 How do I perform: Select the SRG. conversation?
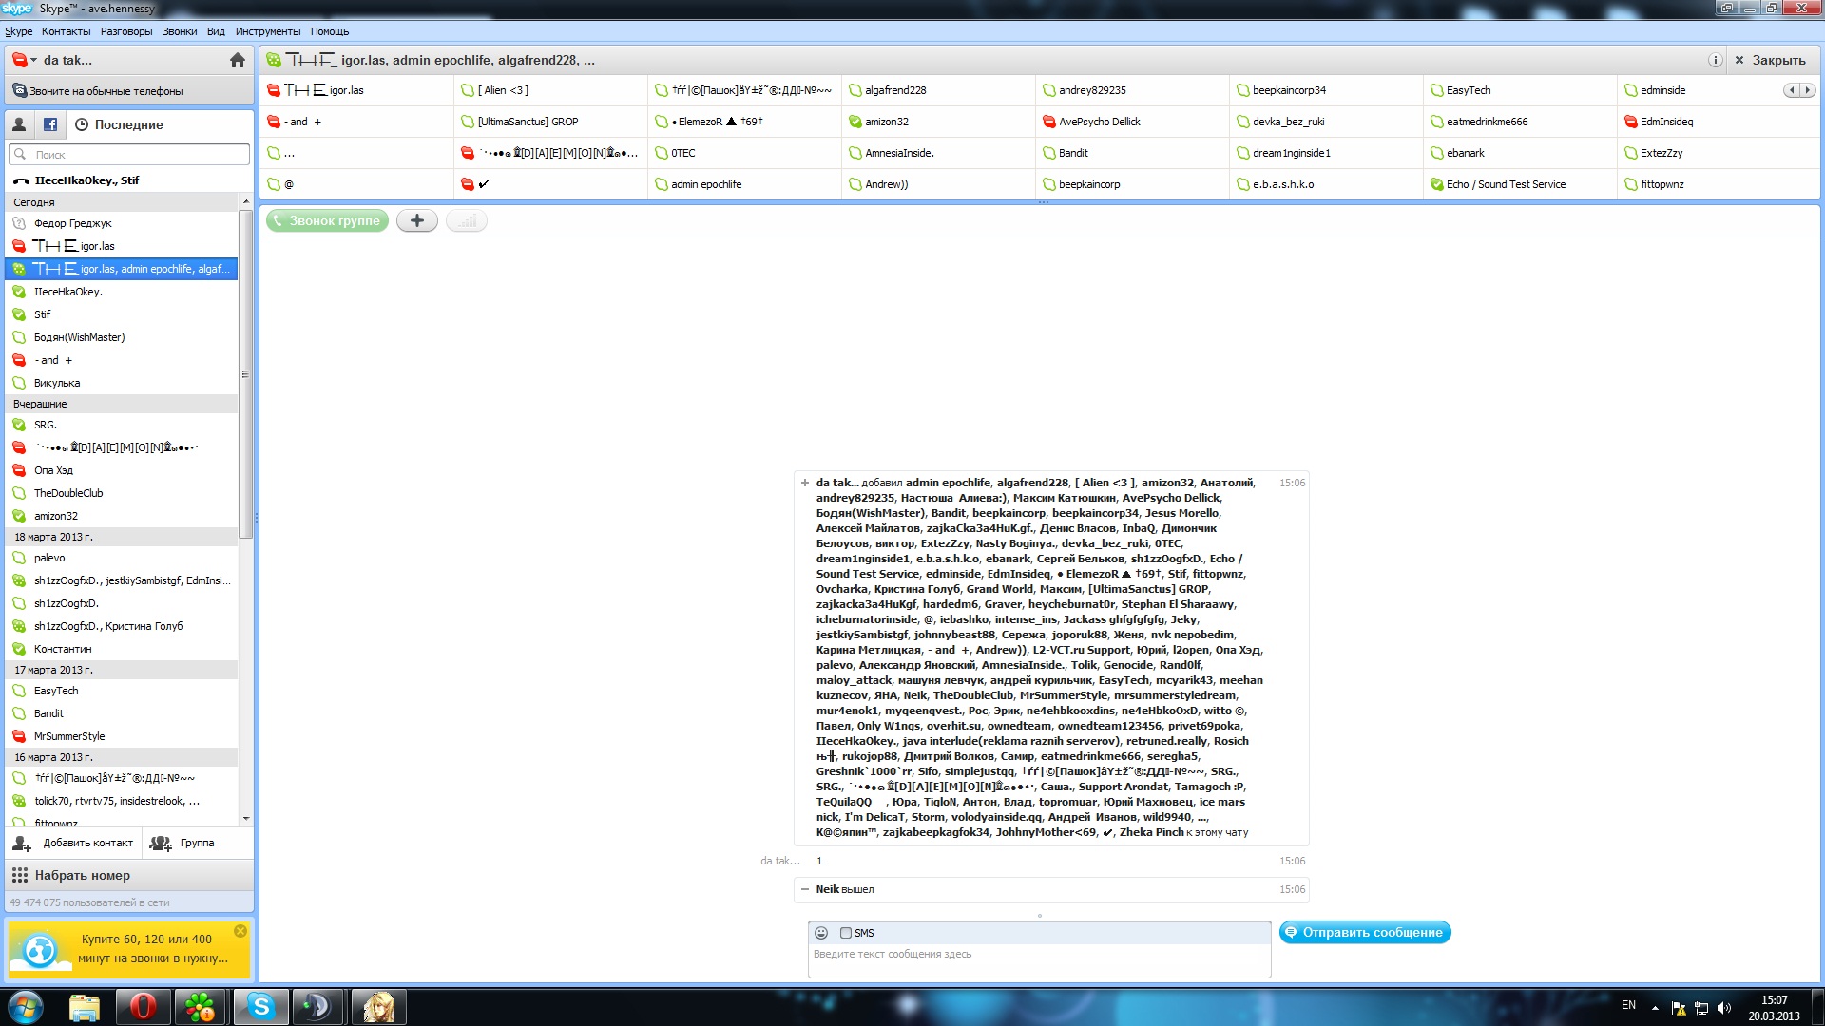tap(122, 425)
